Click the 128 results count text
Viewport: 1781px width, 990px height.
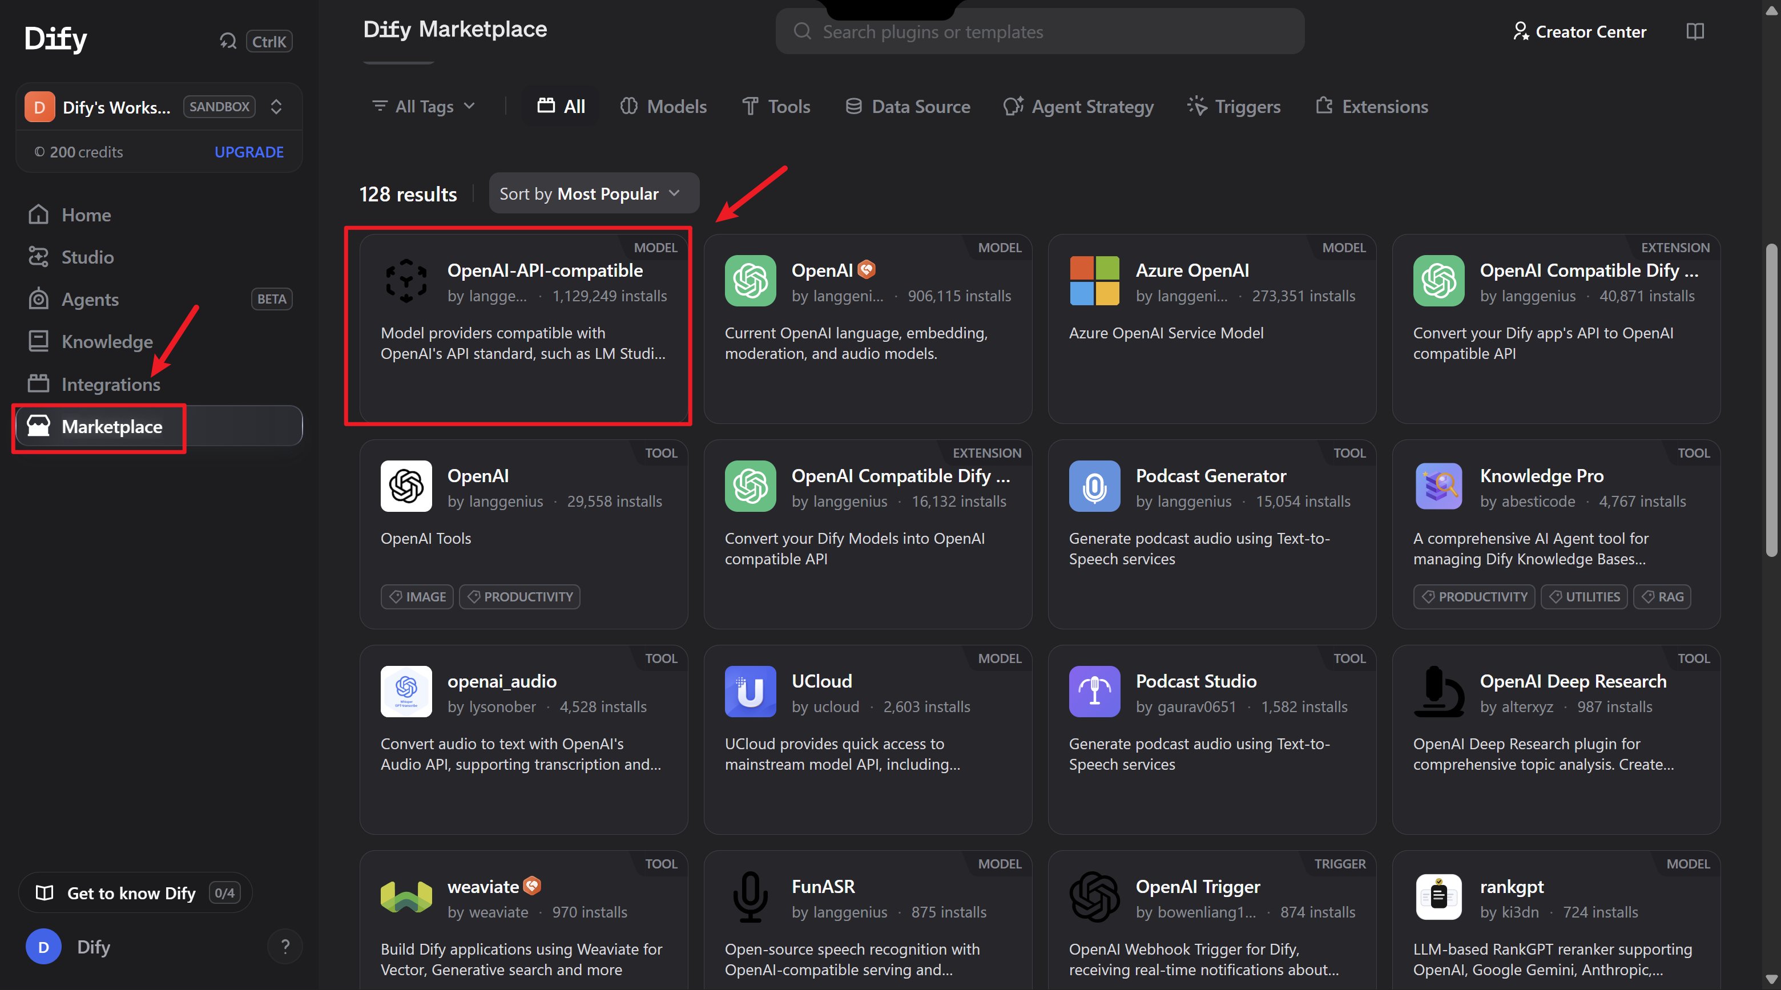[x=408, y=194]
